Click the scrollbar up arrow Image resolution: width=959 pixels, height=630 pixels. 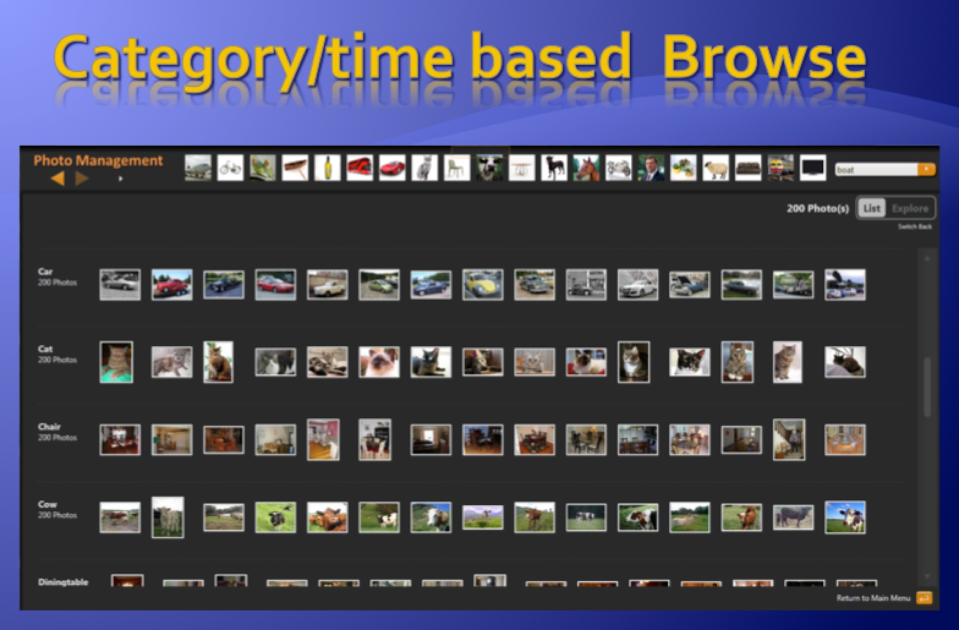tap(927, 259)
